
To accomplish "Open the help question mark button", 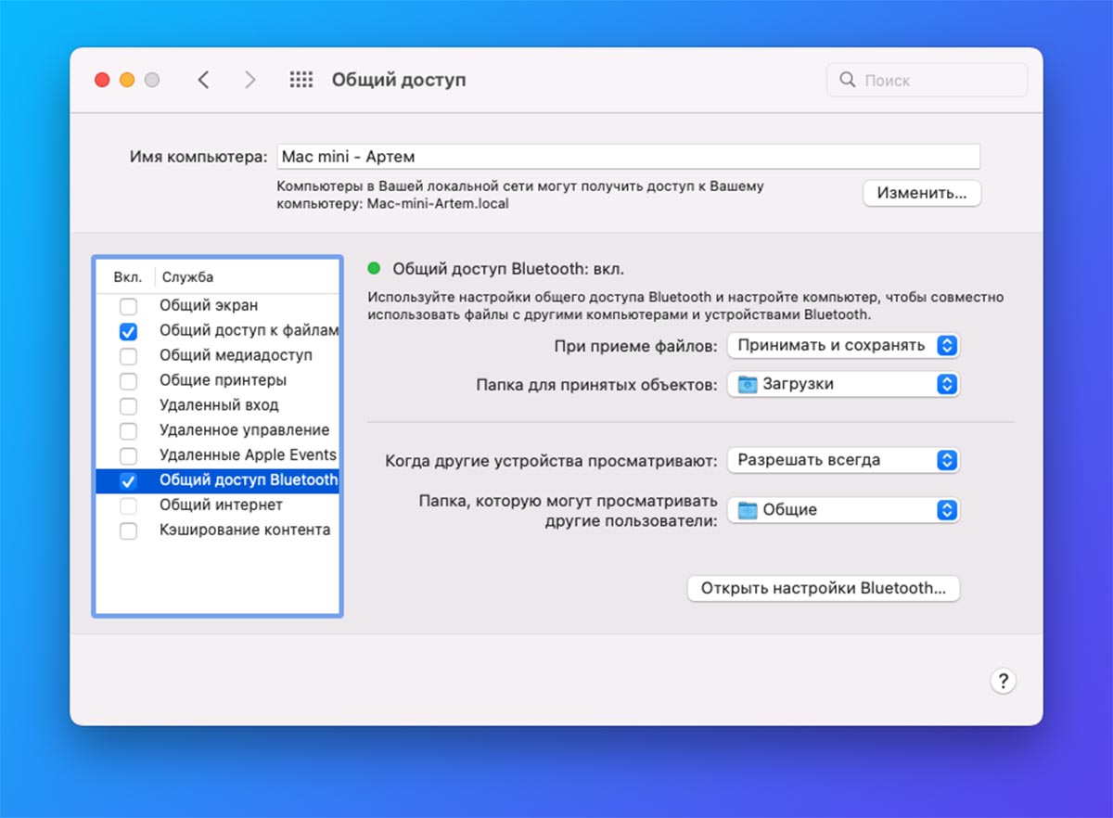I will pyautogui.click(x=1003, y=681).
